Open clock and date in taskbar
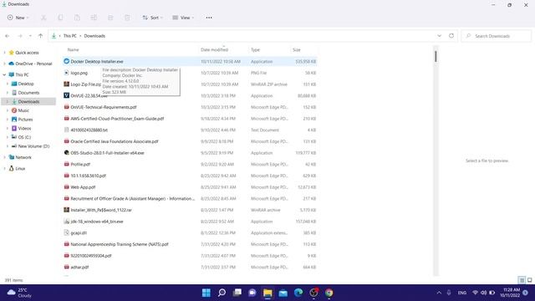Screen dimensions: 535x301 510,293
